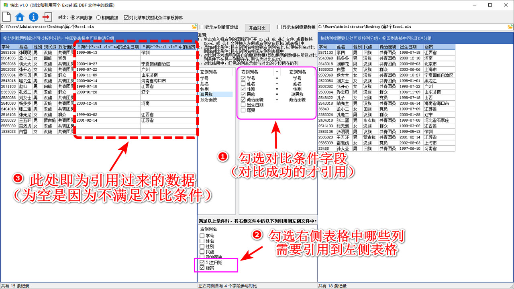Viewport: 514px width, 289px height.
Task: Open the right file browse folder icon
Action: (x=511, y=27)
